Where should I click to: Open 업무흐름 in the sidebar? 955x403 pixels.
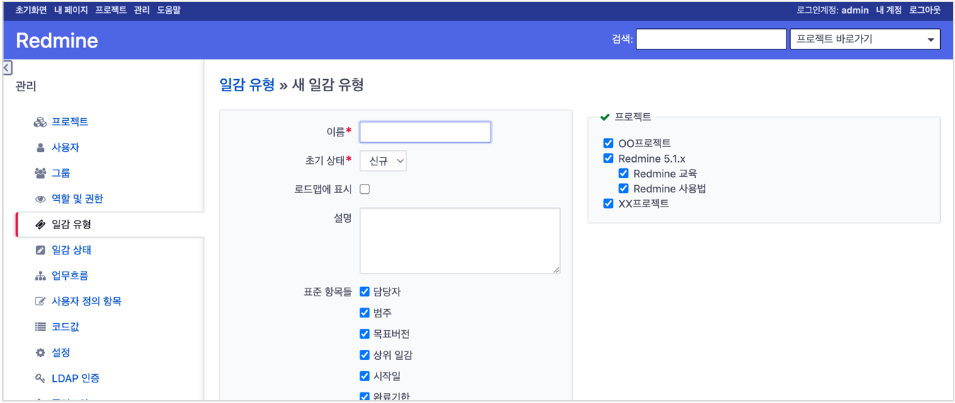coord(70,276)
